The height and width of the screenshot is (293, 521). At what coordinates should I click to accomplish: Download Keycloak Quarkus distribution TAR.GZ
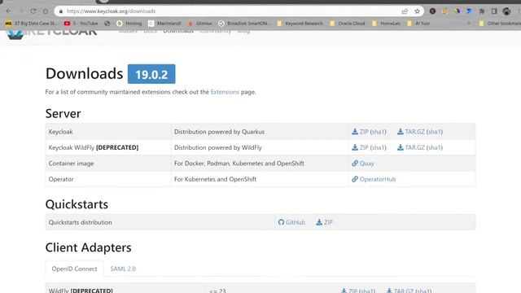410,132
